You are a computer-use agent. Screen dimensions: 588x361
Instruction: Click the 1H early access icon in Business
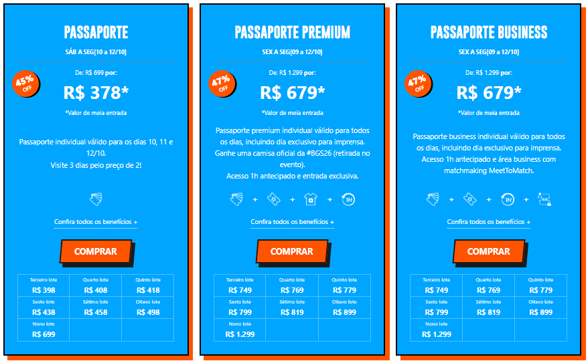tap(508, 199)
